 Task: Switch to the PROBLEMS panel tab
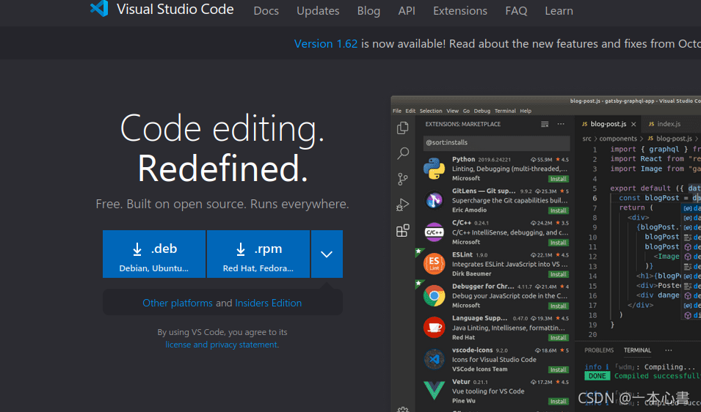tap(599, 350)
